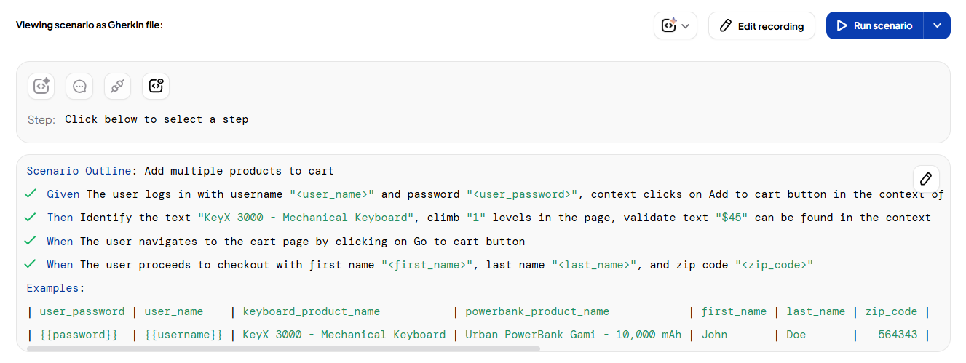Click the plug connector icon
Image resolution: width=966 pixels, height=363 pixels.
[x=117, y=87]
